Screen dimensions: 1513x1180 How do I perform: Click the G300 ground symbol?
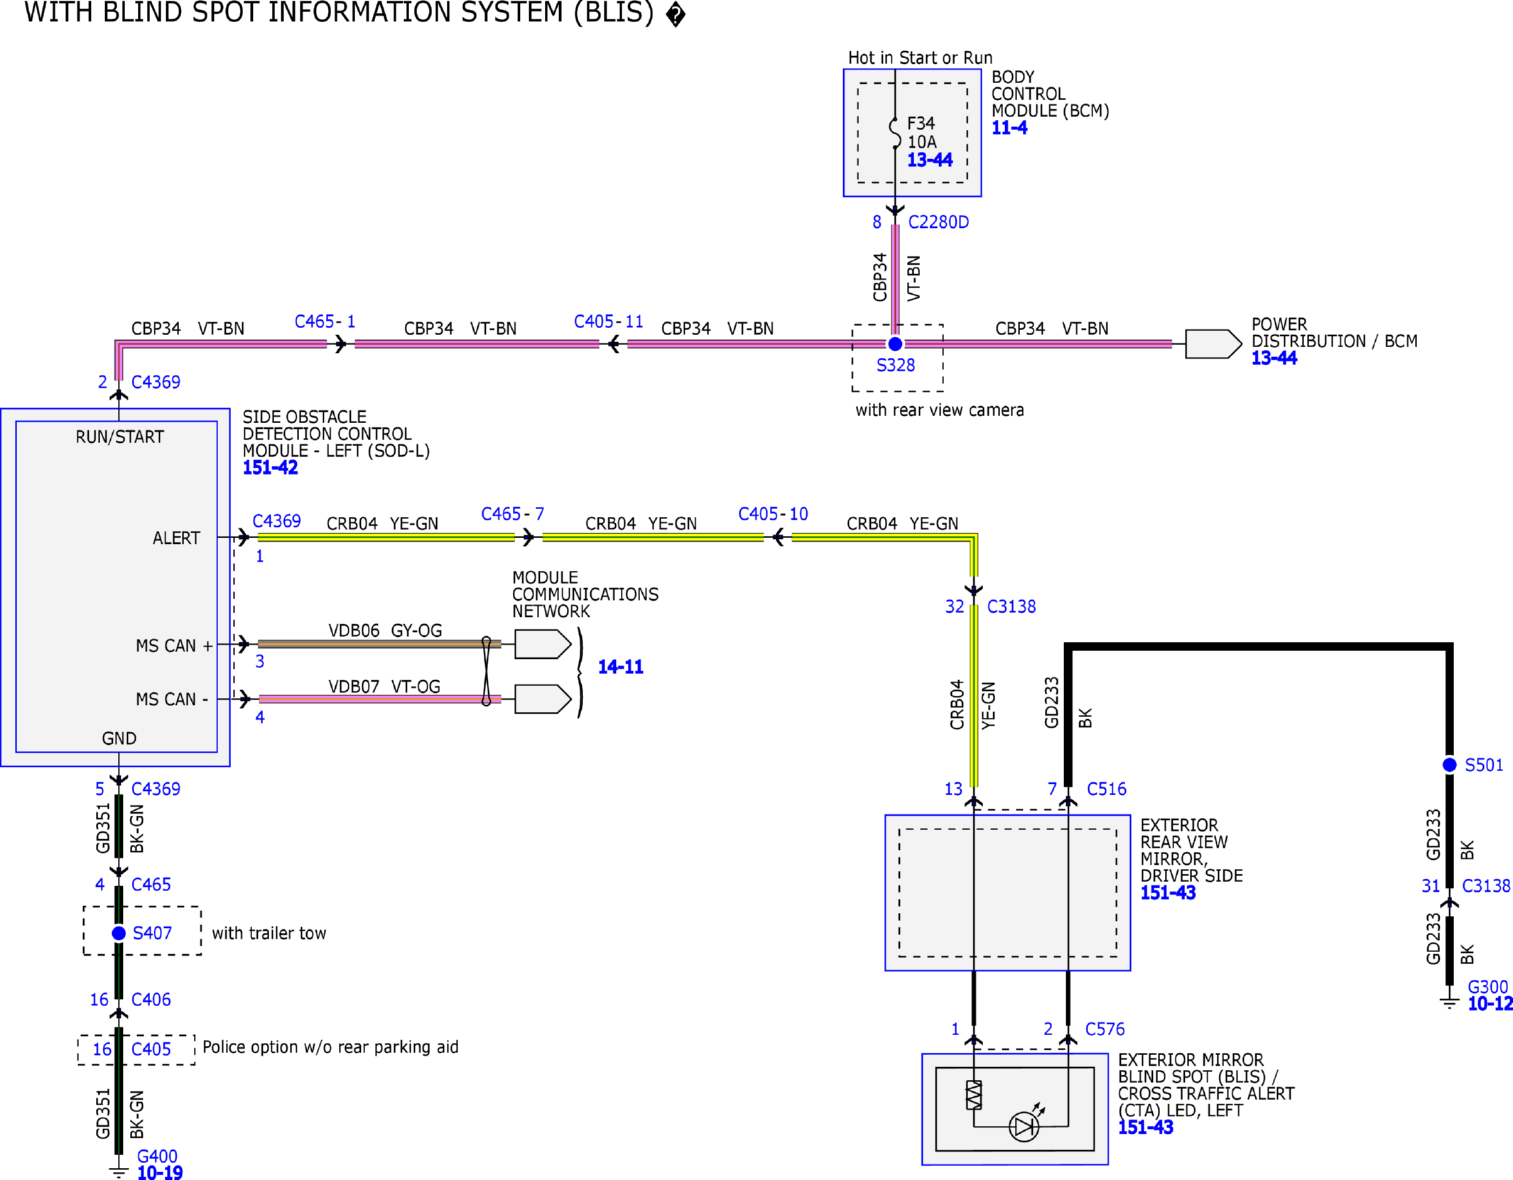point(1449,1002)
